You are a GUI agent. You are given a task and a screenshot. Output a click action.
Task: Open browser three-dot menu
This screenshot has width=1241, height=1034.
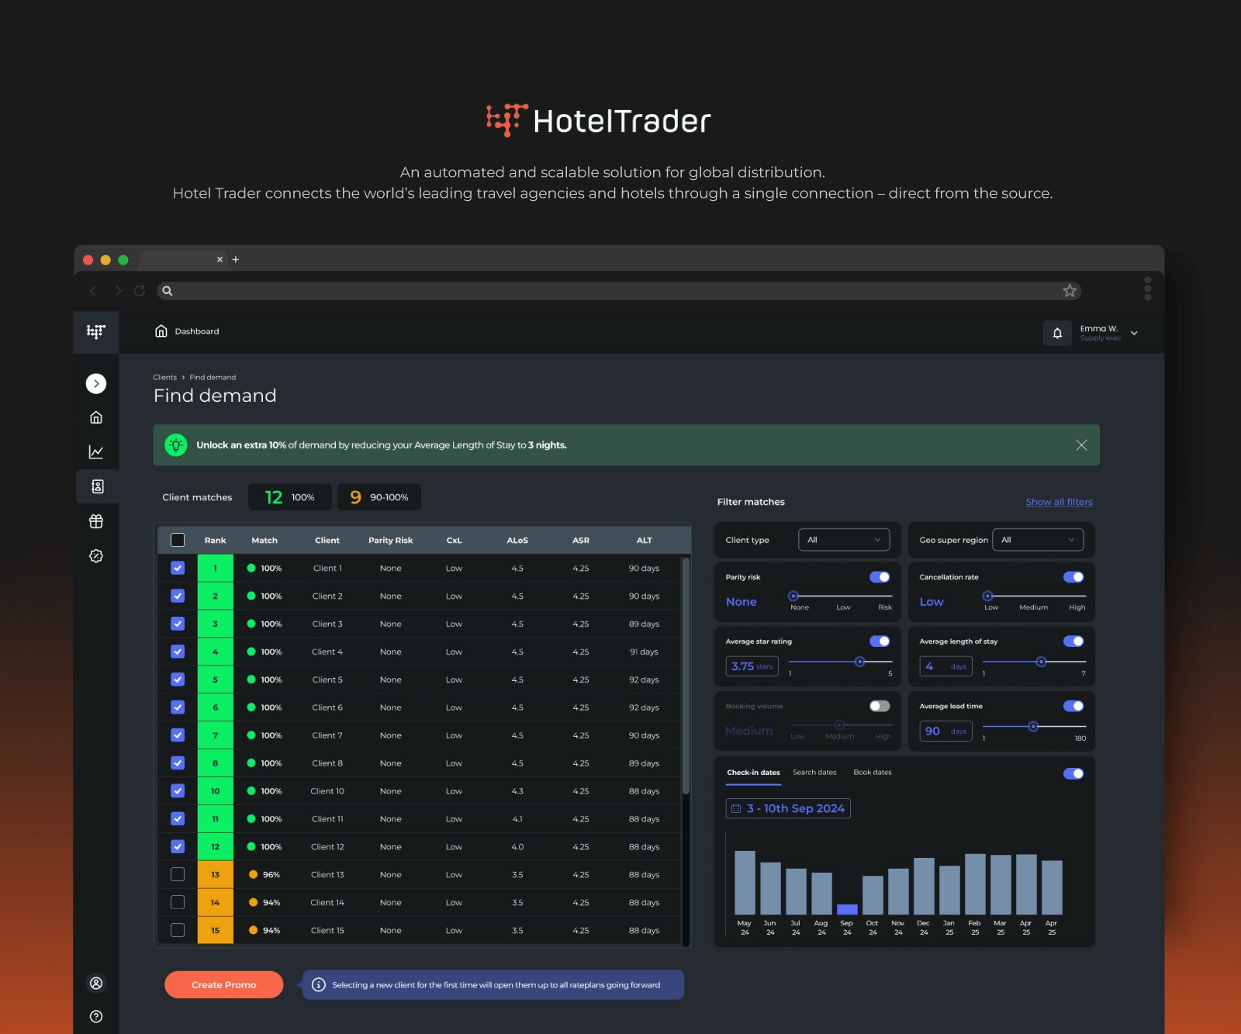click(x=1148, y=289)
